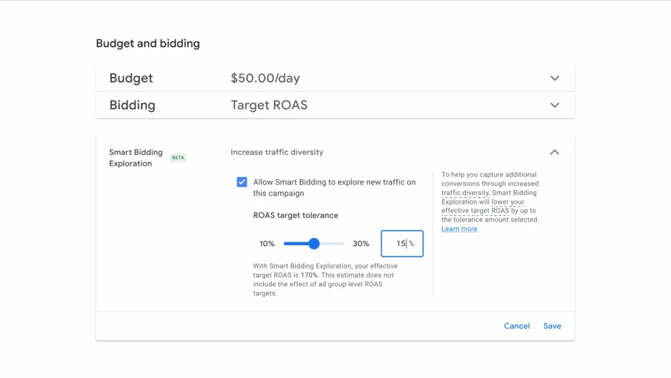Click the ROAS tolerance percentage input field
This screenshot has width=671, height=378.
click(402, 244)
